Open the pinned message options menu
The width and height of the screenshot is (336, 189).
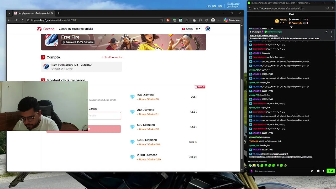332,32
